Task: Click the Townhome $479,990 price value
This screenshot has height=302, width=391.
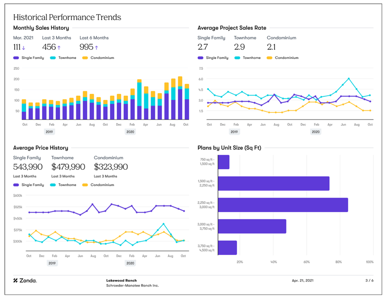Action: coord(68,167)
